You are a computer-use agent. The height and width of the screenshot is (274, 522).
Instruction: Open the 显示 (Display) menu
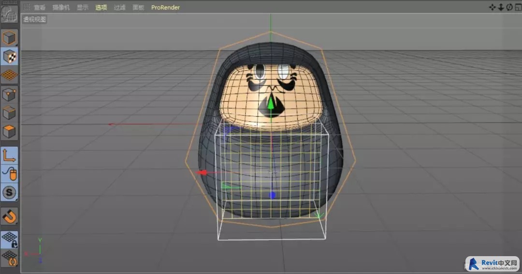tap(83, 7)
